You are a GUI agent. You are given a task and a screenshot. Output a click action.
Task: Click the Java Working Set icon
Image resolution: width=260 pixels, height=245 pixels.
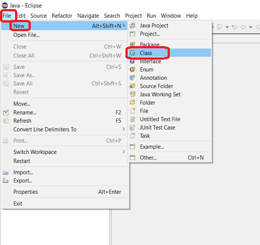(x=133, y=94)
